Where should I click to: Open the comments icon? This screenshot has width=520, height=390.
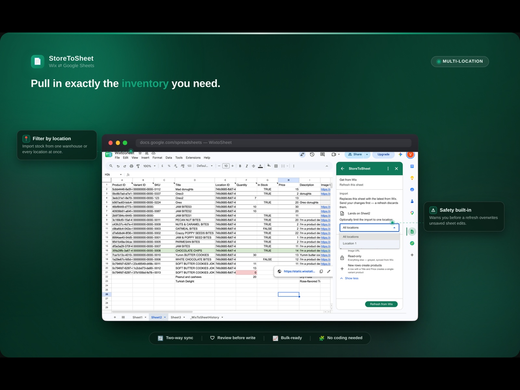point(322,154)
